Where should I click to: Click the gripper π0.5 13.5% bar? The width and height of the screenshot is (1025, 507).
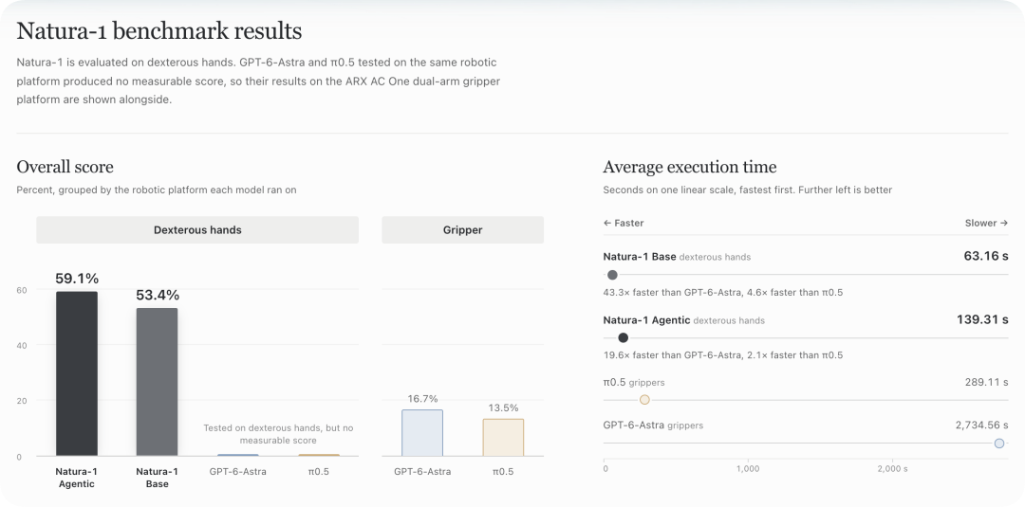point(503,438)
